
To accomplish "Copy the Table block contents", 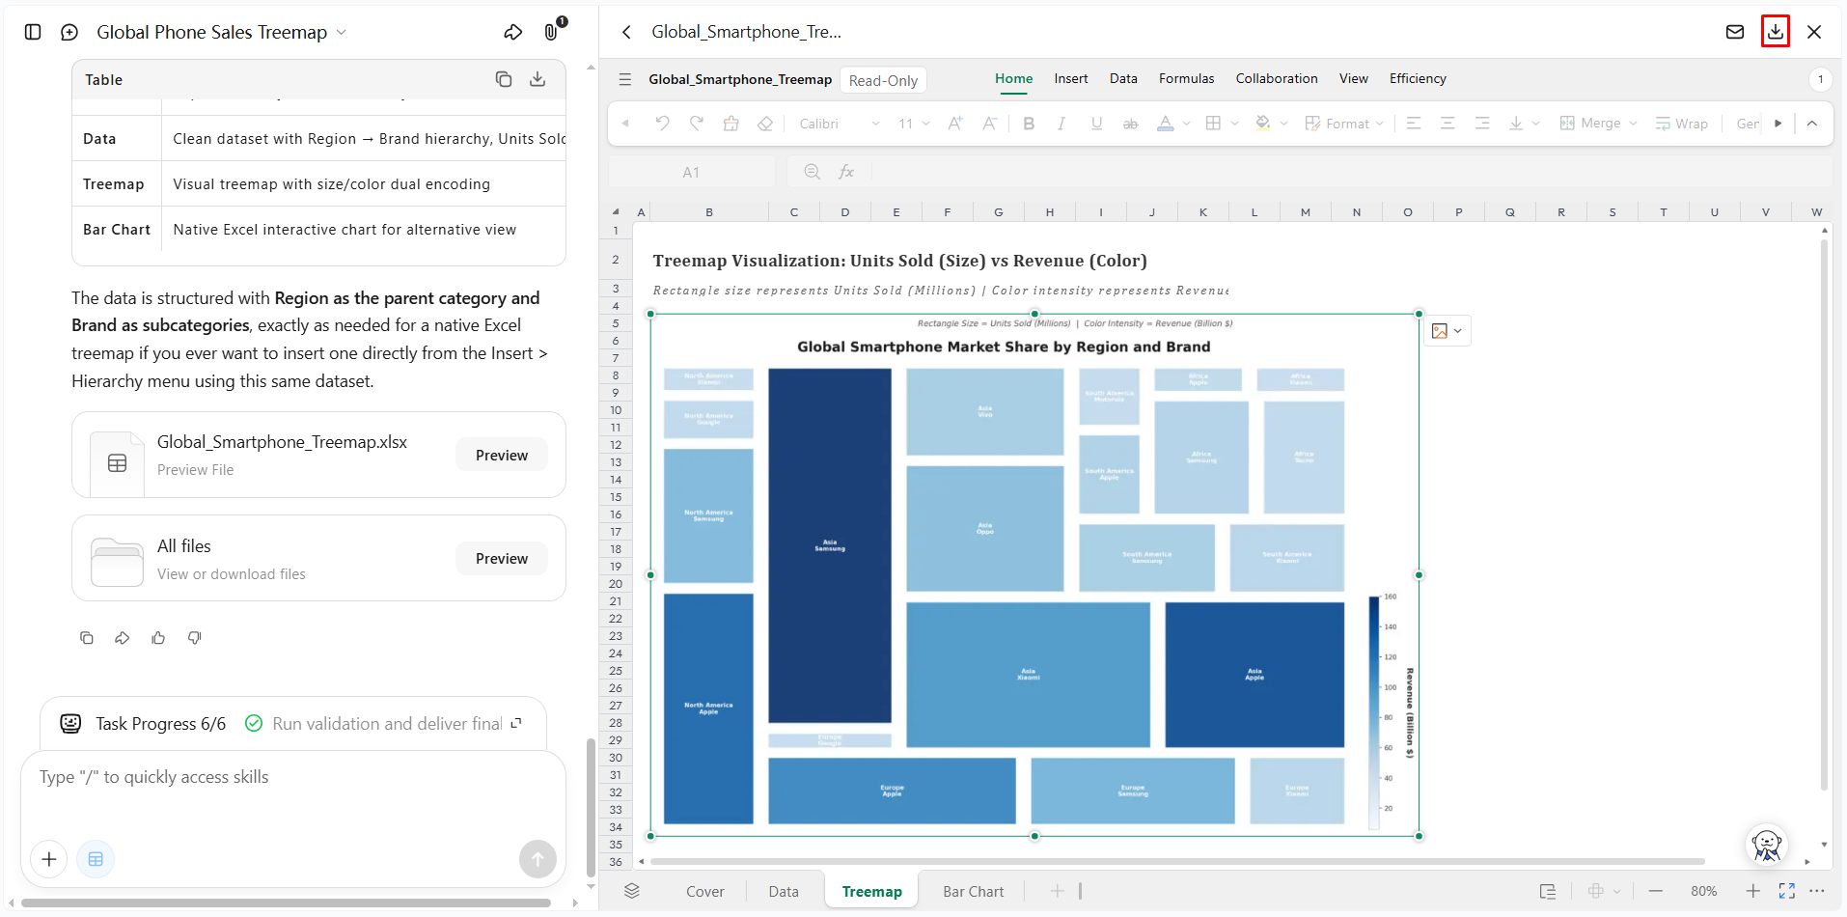I will 504,79.
